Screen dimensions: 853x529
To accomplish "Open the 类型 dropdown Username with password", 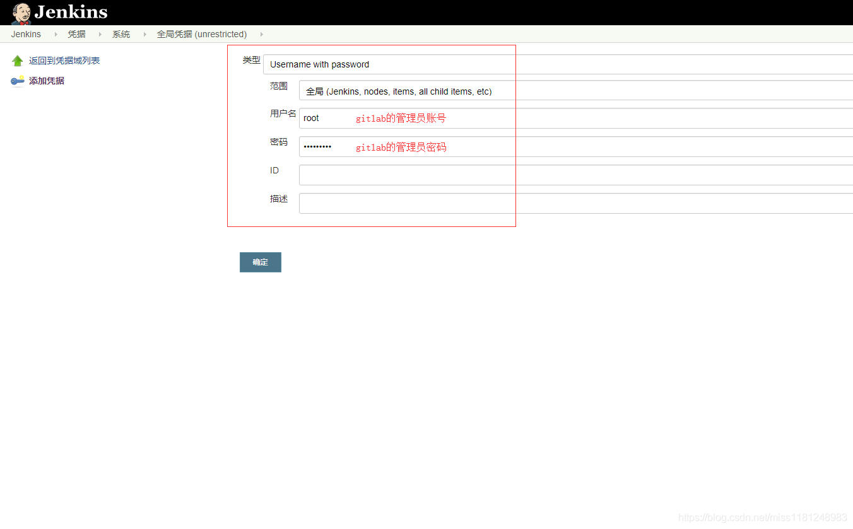I will pos(558,64).
